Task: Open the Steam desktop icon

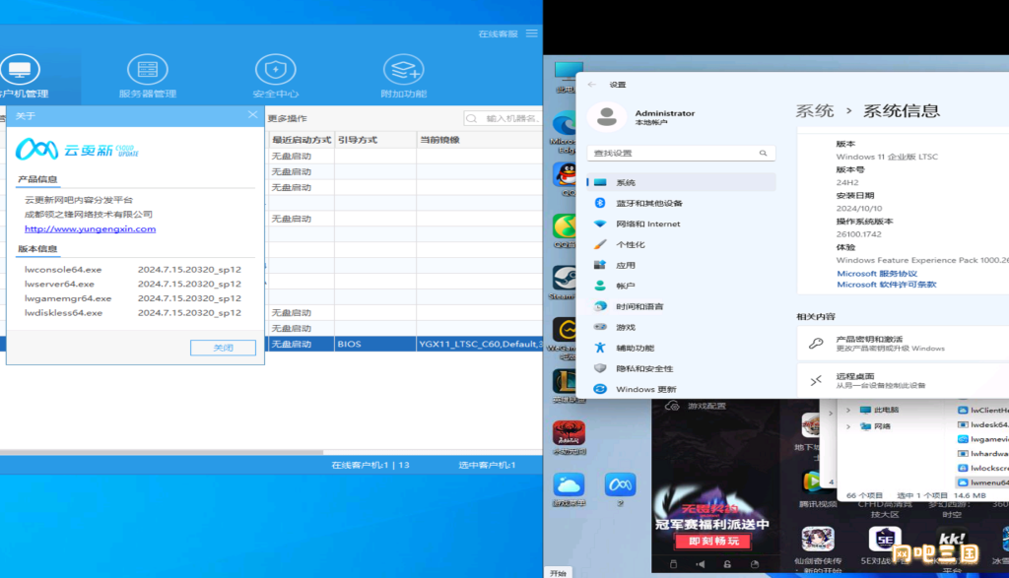Action: click(565, 283)
